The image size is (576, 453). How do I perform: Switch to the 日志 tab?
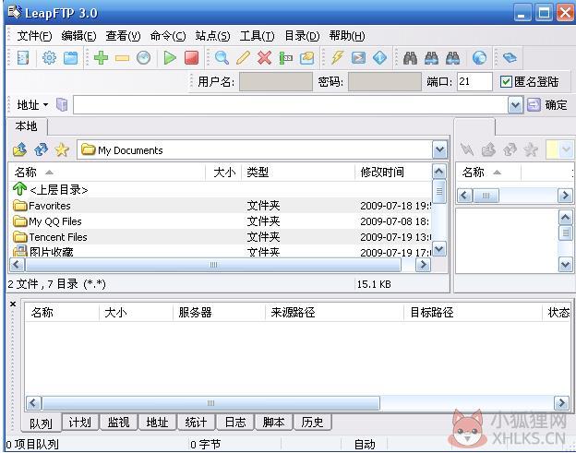[235, 423]
